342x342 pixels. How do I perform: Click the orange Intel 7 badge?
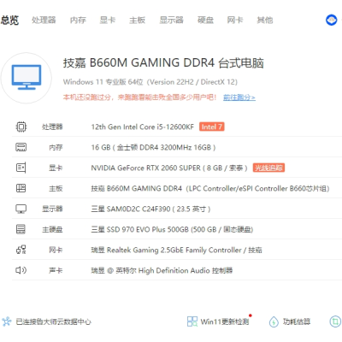pyautogui.click(x=212, y=127)
